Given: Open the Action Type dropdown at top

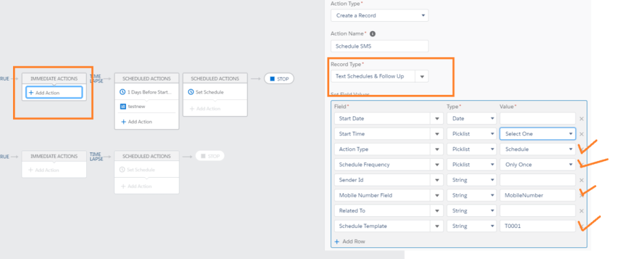Looking at the screenshot, I should coord(379,15).
